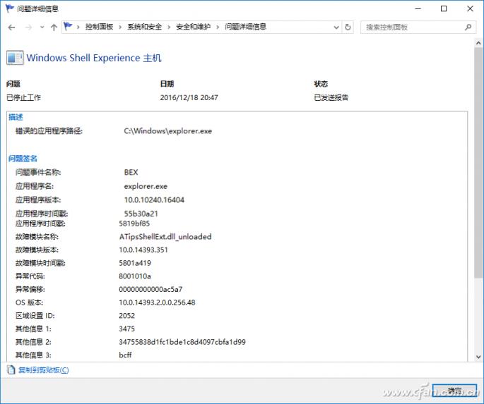This screenshot has height=404, width=484.
Task: Click the Forward arrow in navigation bar
Action: pyautogui.click(x=28, y=27)
